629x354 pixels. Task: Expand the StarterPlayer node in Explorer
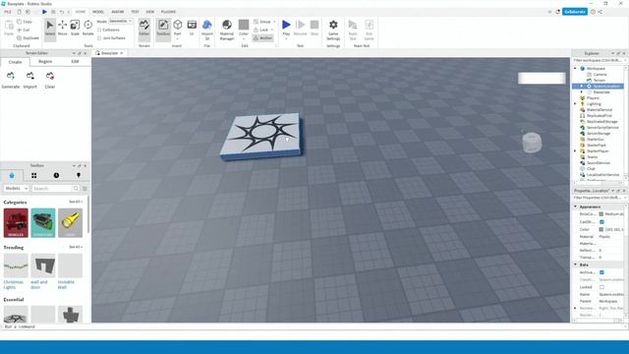pyautogui.click(x=575, y=150)
